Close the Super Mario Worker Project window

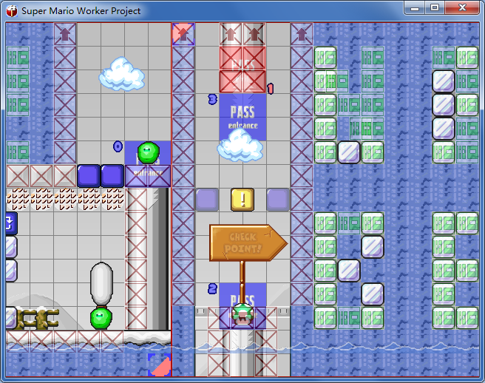pos(462,7)
